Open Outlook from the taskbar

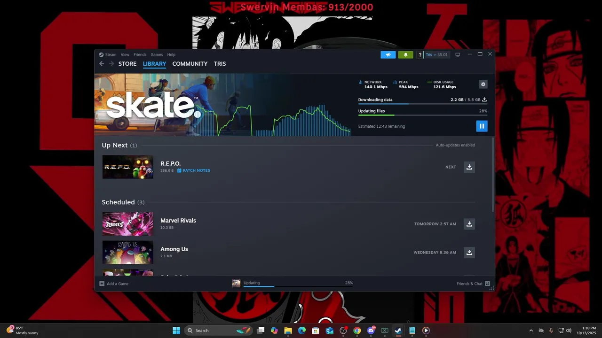tap(330, 330)
